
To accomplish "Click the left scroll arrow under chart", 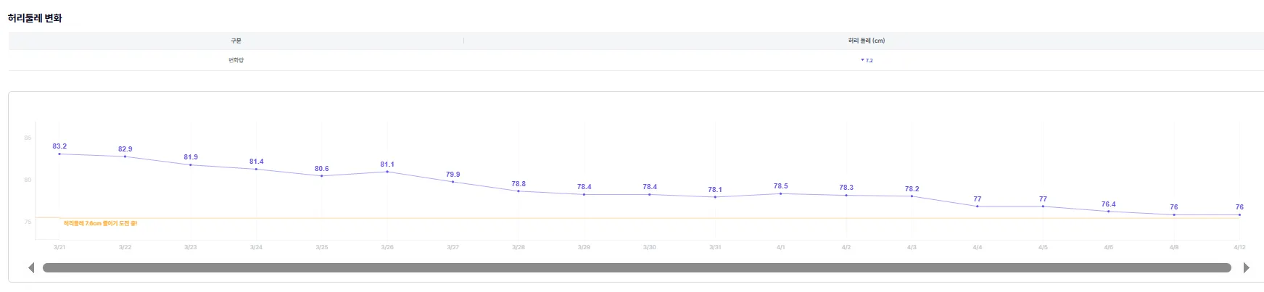I will point(31,268).
